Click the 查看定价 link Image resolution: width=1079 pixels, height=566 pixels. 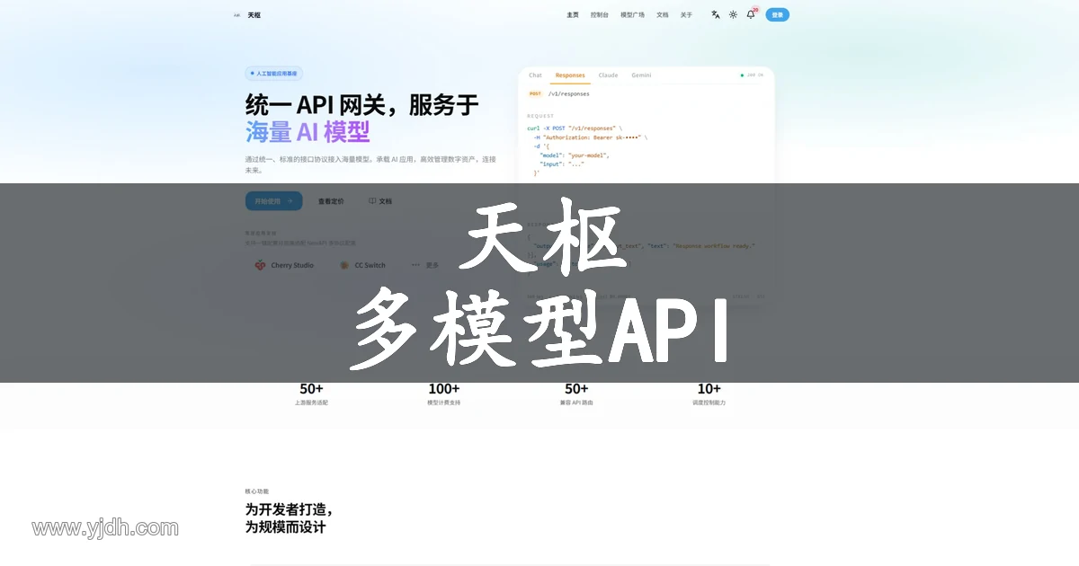click(x=331, y=201)
